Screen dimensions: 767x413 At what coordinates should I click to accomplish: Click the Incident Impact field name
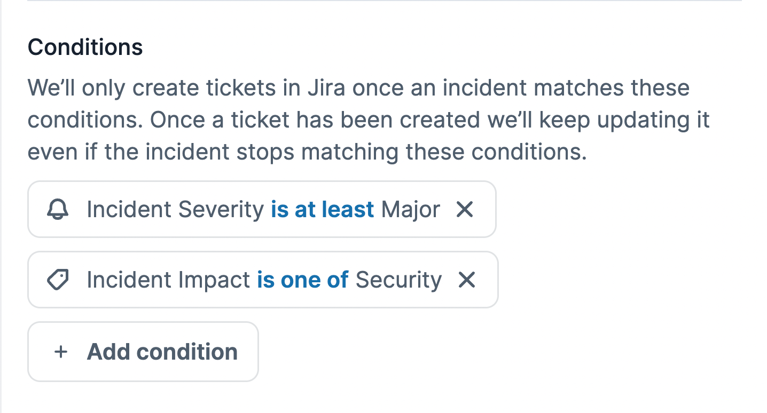coord(168,280)
